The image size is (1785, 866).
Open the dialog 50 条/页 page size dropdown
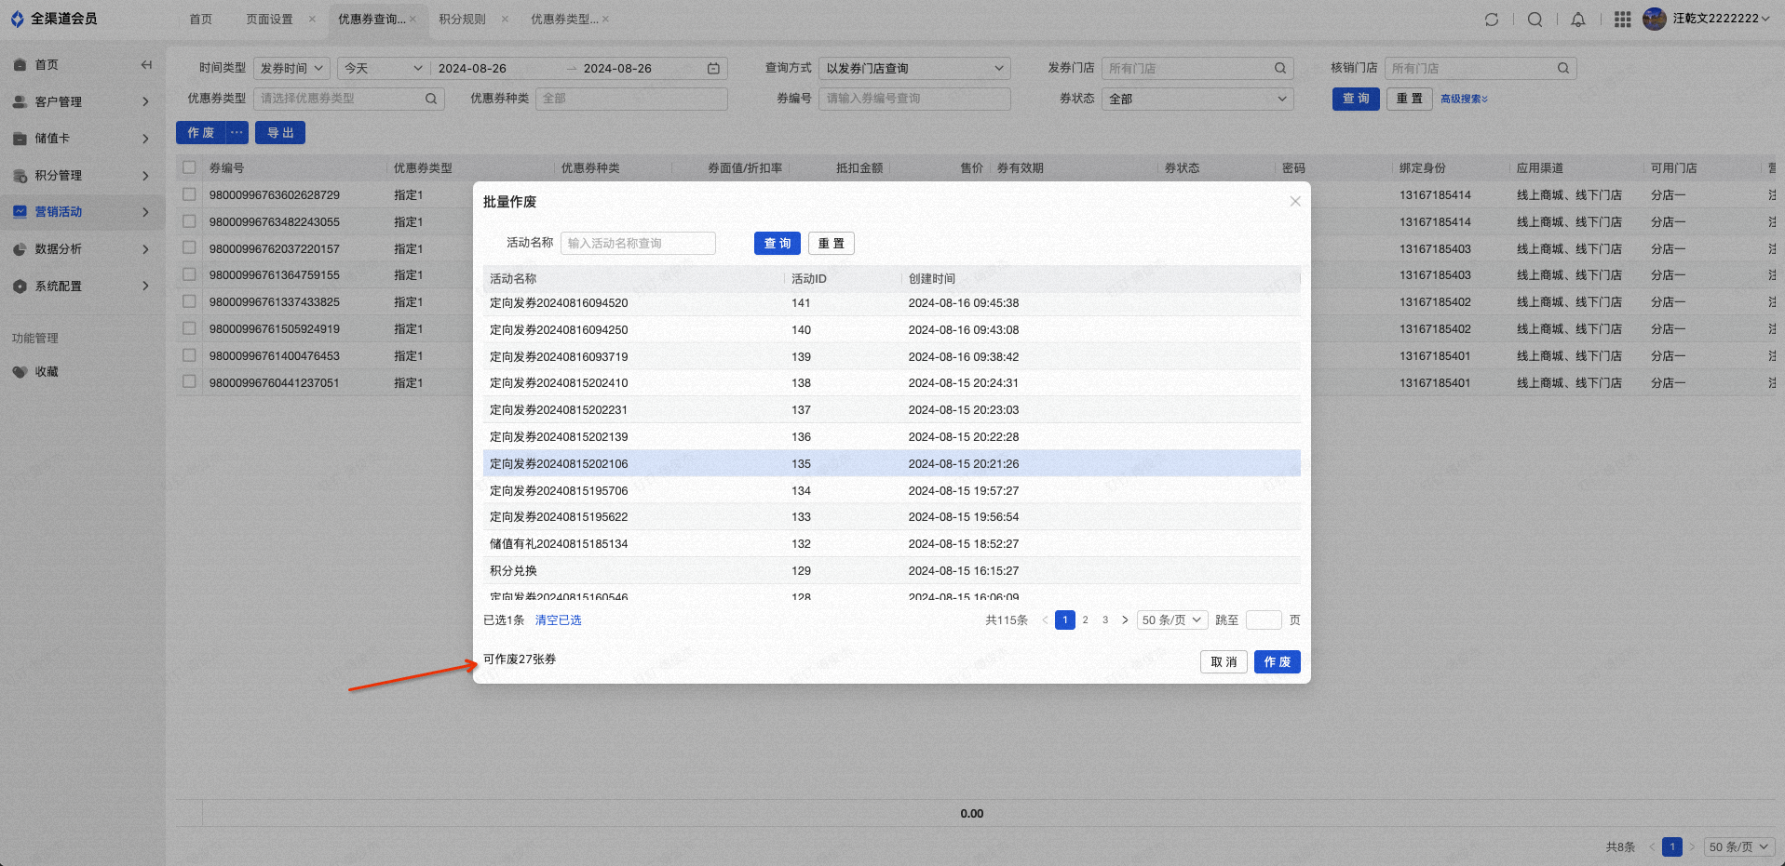(1172, 620)
